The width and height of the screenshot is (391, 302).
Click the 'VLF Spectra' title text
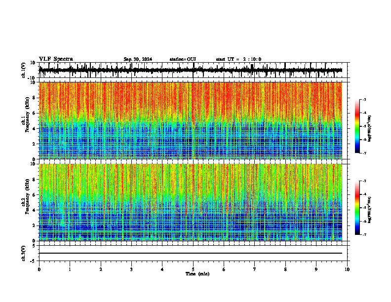coord(56,59)
